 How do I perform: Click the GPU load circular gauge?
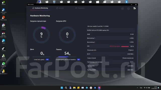(67, 35)
